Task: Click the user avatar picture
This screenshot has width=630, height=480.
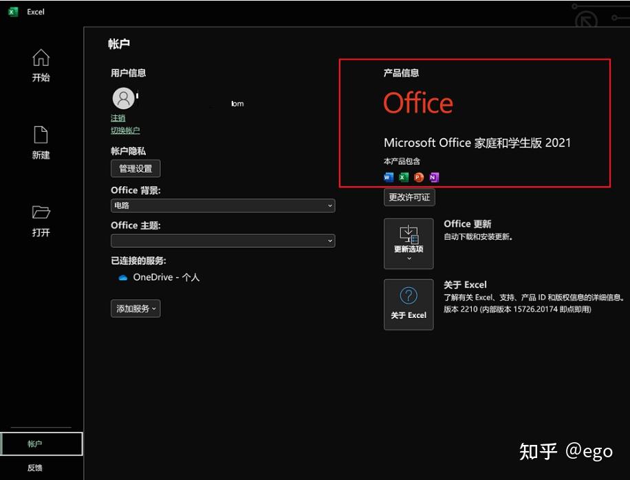Action: (x=124, y=98)
